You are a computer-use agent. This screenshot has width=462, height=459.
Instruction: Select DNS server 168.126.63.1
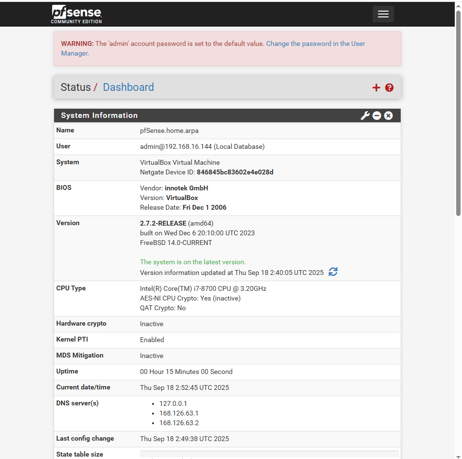click(179, 413)
